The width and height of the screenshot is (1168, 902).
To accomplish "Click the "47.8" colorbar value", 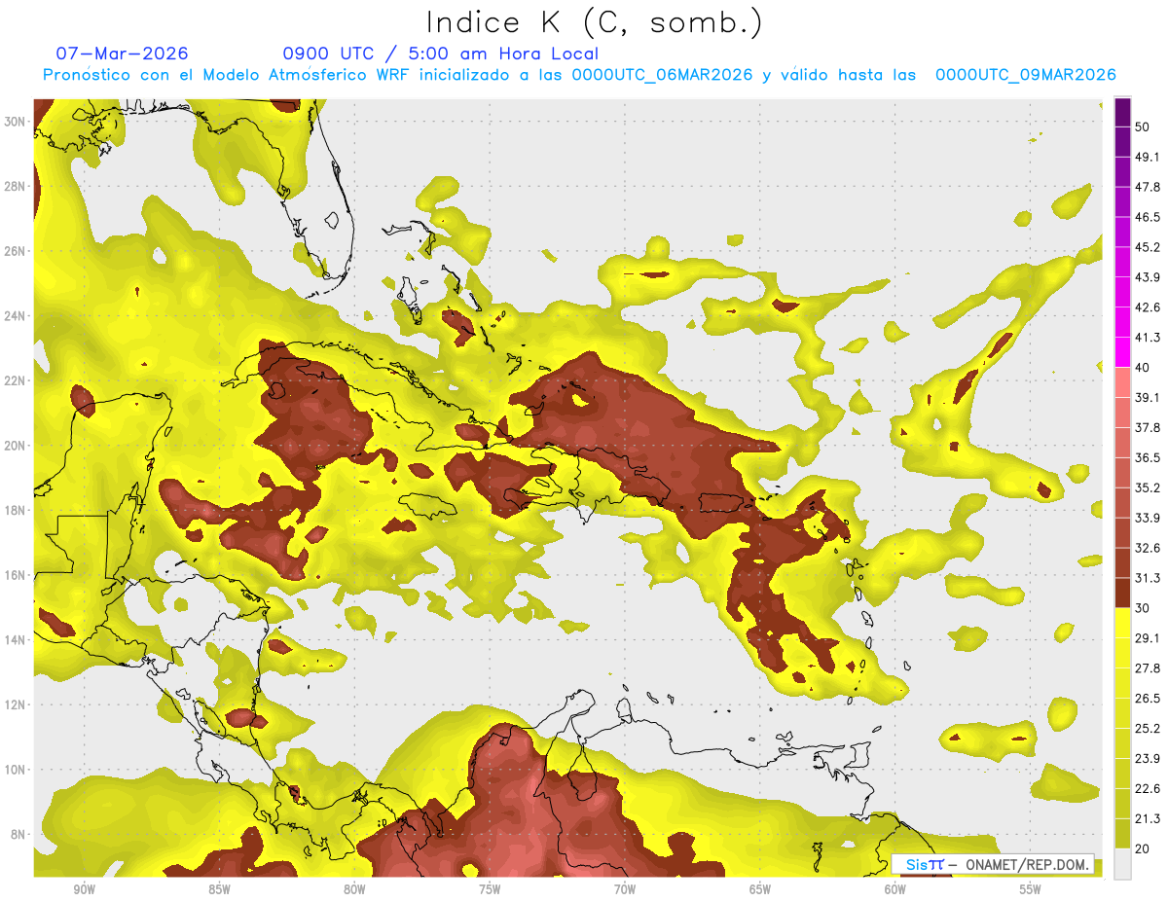I will pos(1148,187).
